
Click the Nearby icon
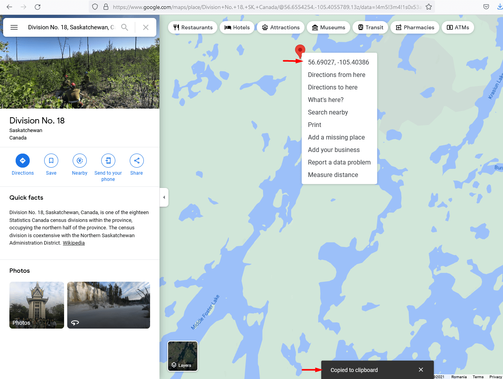pos(80,161)
